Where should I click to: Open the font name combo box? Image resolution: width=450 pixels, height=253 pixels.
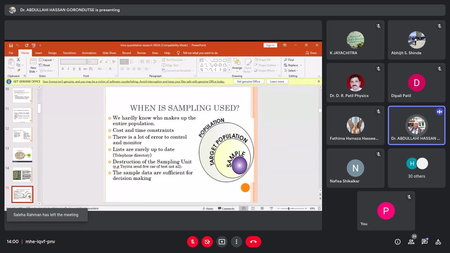pos(73,62)
